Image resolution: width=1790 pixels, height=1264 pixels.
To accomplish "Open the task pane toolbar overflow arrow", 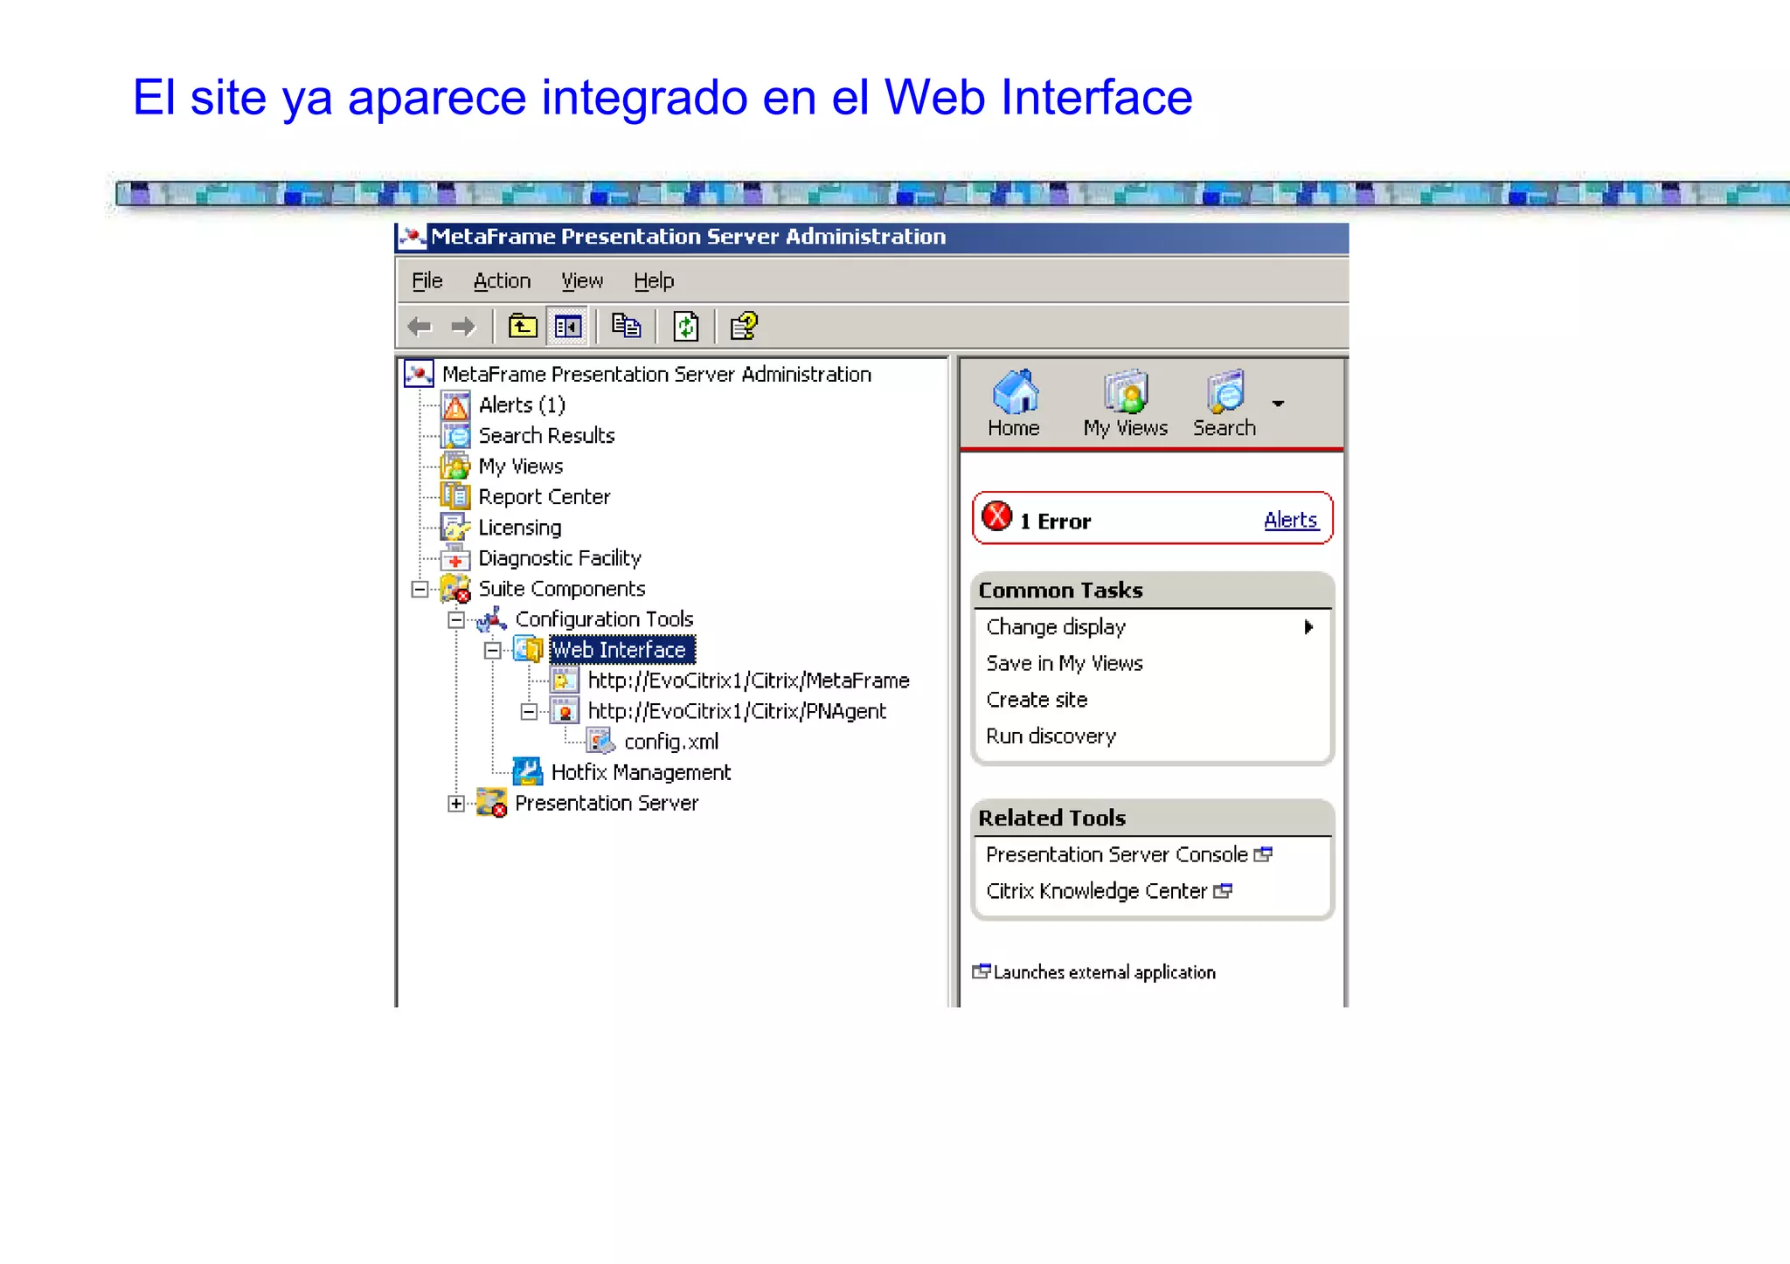I will (1278, 404).
